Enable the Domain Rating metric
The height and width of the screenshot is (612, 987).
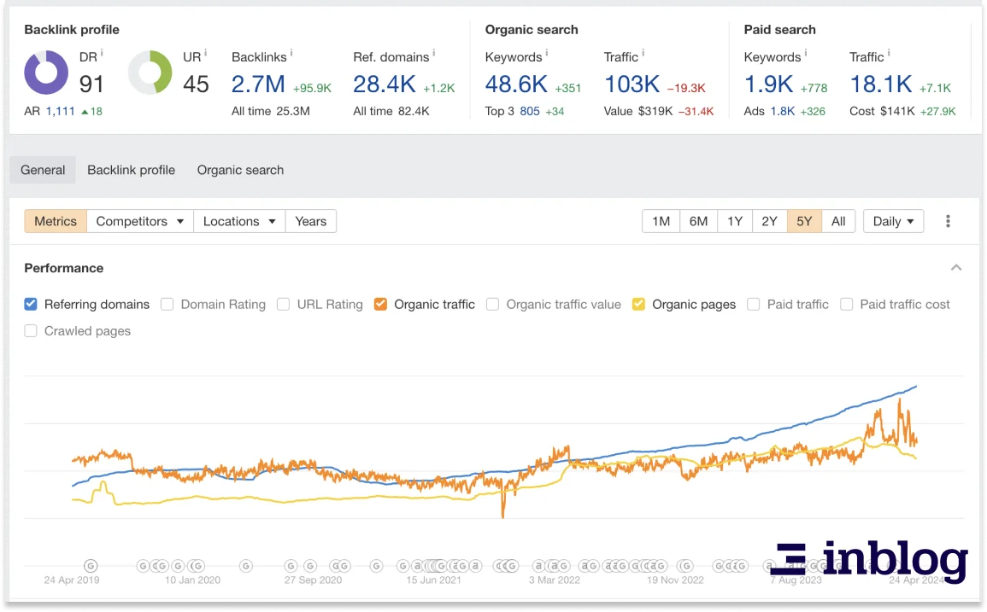tap(167, 304)
